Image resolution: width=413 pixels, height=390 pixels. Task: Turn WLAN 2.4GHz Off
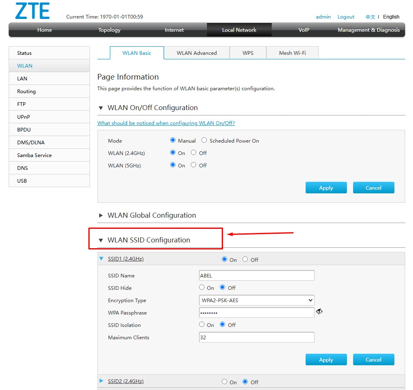point(194,153)
